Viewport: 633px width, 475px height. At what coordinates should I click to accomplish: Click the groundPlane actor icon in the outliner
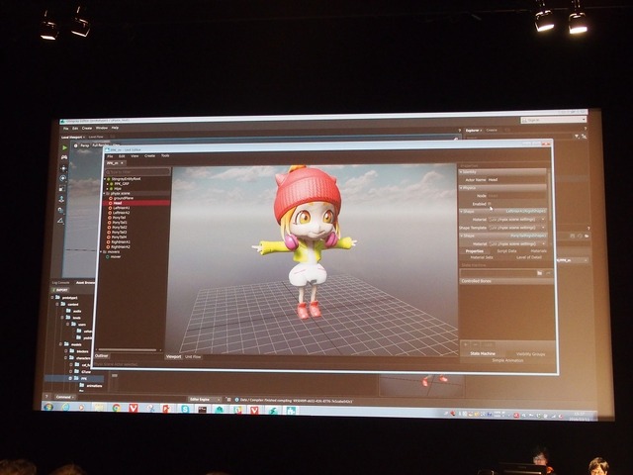[x=110, y=198]
